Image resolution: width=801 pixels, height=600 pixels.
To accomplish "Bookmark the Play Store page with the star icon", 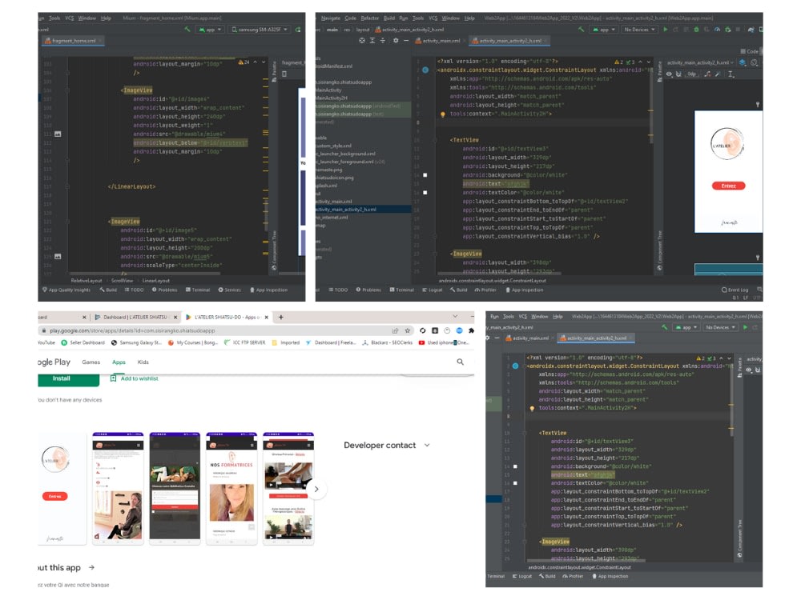I will click(408, 330).
